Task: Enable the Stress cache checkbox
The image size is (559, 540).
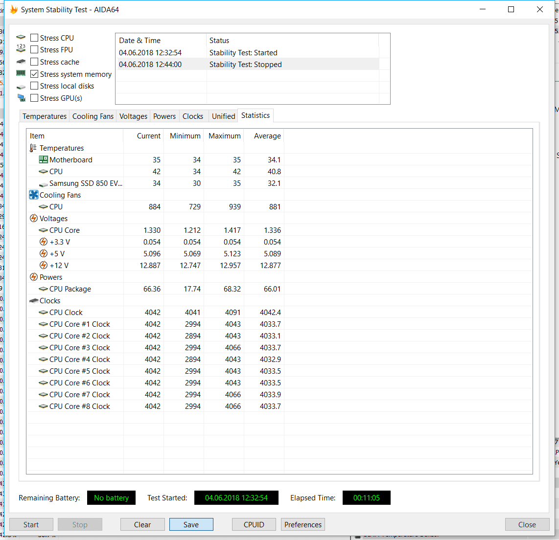Action: 34,62
